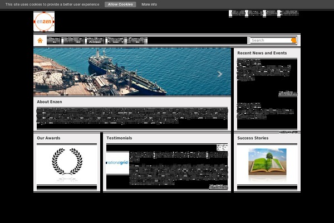Show the next testimonial using right arrow
The height and width of the screenshot is (223, 334).
(x=225, y=147)
